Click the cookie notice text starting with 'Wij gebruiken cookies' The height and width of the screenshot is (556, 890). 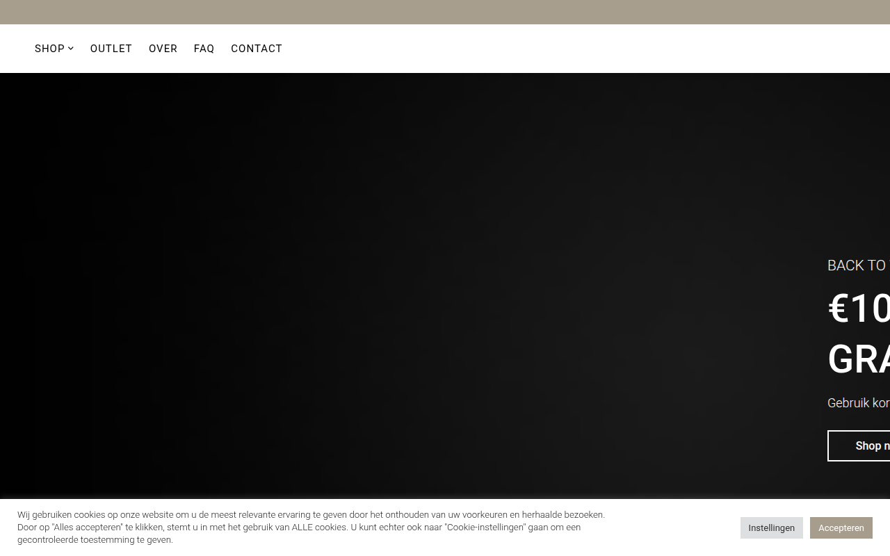coord(311,528)
